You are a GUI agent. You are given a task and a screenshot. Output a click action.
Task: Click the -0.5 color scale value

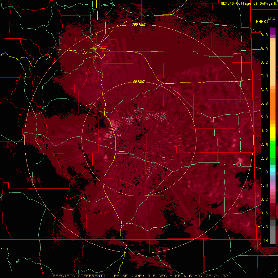pos(263,213)
